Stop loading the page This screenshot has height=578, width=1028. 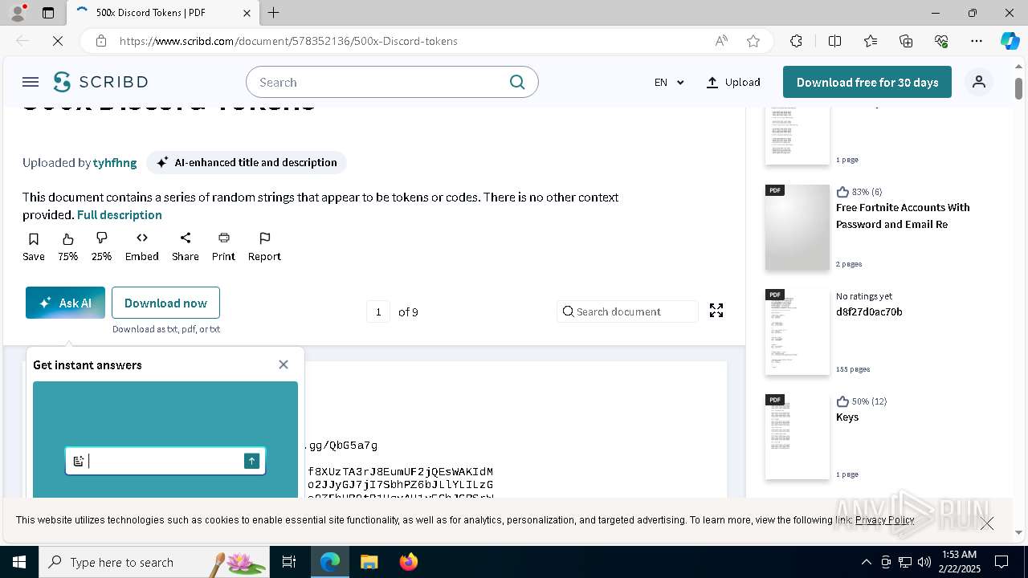pos(58,41)
